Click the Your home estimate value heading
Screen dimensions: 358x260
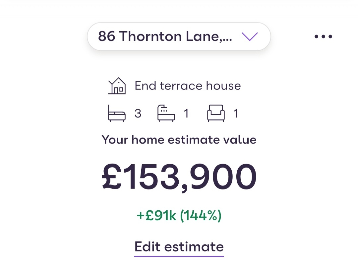(x=179, y=139)
